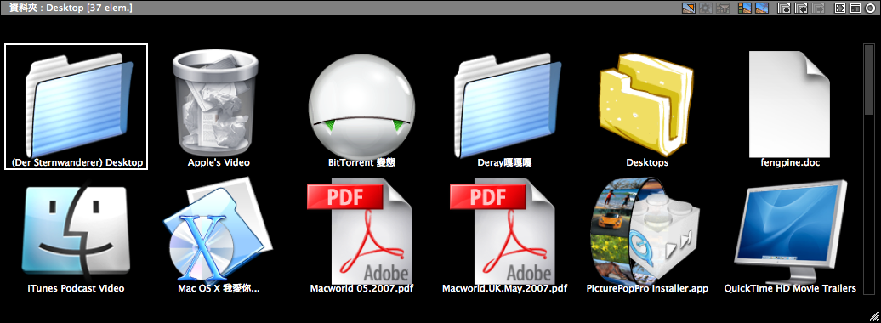Click the Desktop [37 elem.] title text
The height and width of the screenshot is (323, 881).
[x=89, y=8]
